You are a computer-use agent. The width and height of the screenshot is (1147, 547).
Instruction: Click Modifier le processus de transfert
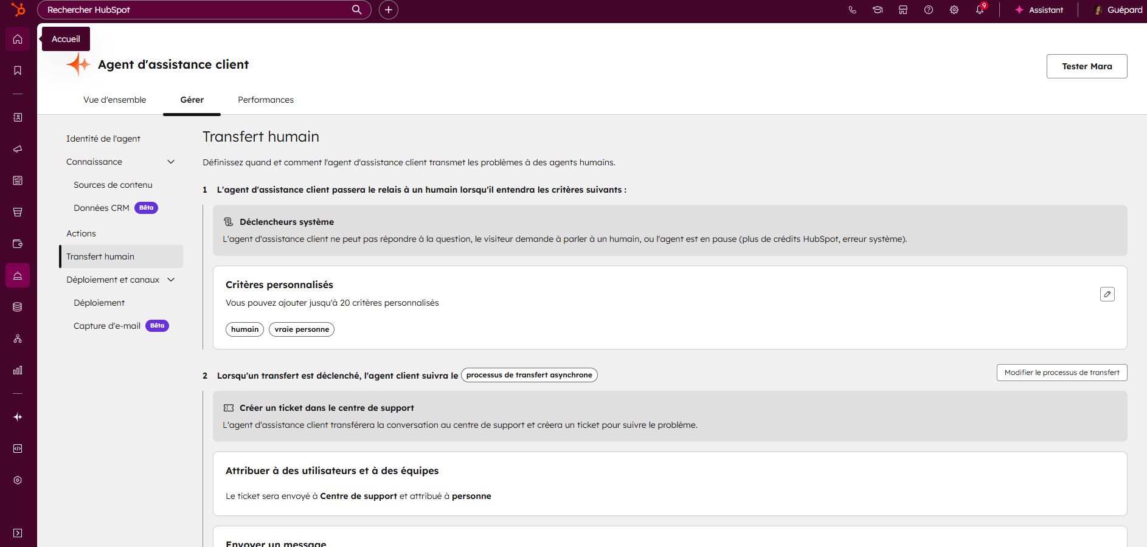1061,373
